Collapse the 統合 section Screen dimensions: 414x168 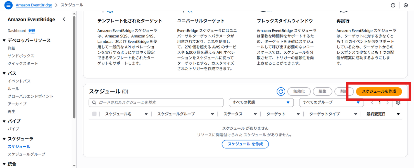tap(5, 164)
